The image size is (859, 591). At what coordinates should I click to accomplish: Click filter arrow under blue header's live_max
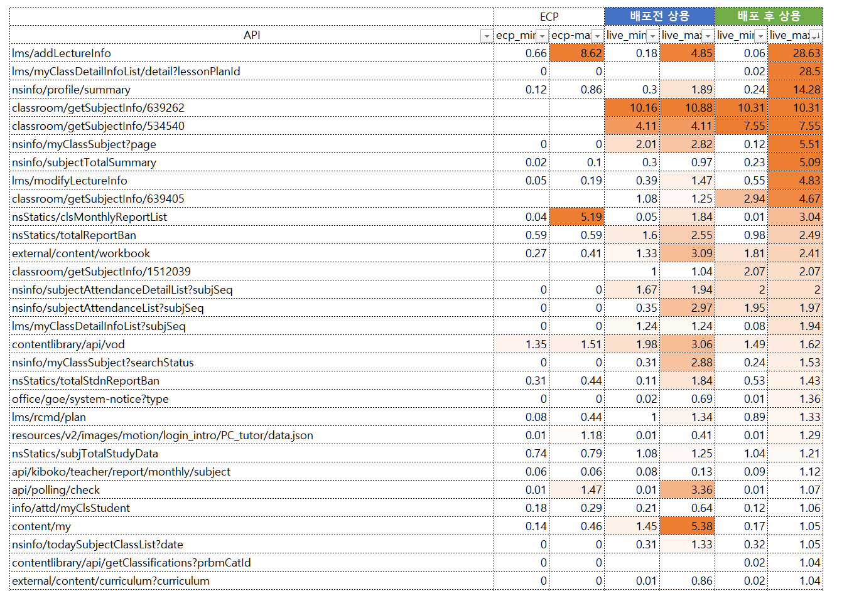pyautogui.click(x=708, y=36)
